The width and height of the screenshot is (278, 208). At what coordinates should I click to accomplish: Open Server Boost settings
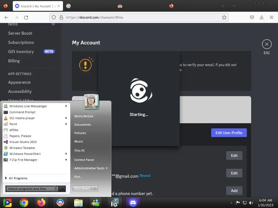click(20, 33)
